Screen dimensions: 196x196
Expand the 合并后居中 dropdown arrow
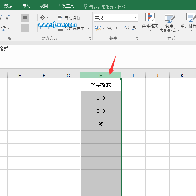(88, 29)
